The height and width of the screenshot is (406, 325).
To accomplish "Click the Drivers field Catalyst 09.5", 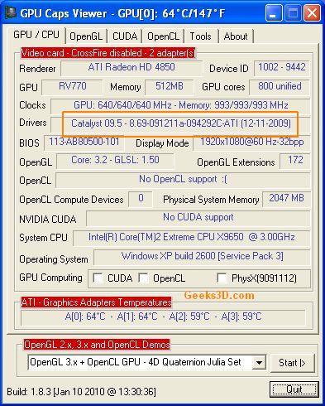I will (x=181, y=123).
